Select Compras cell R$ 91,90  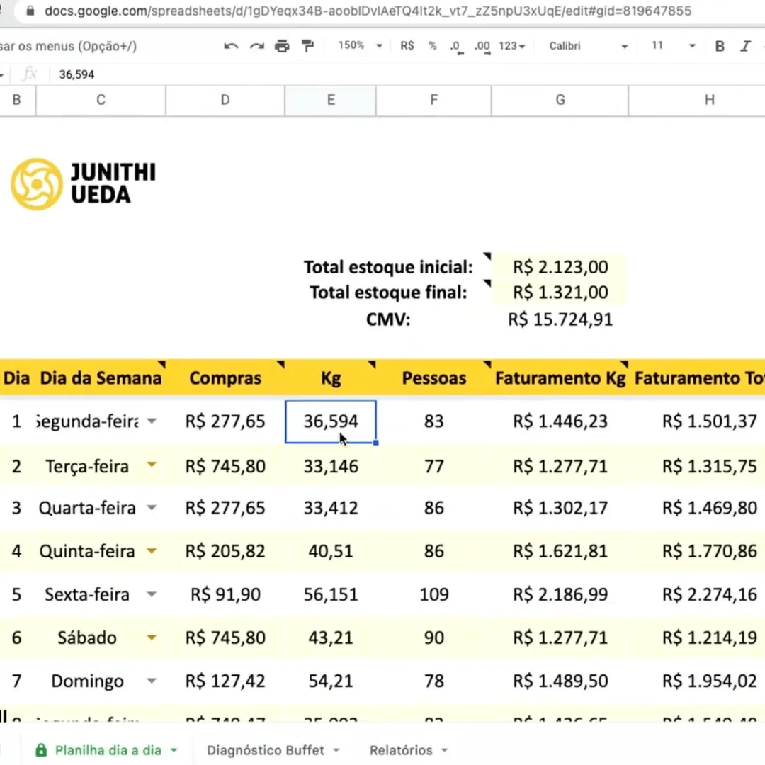click(x=225, y=594)
